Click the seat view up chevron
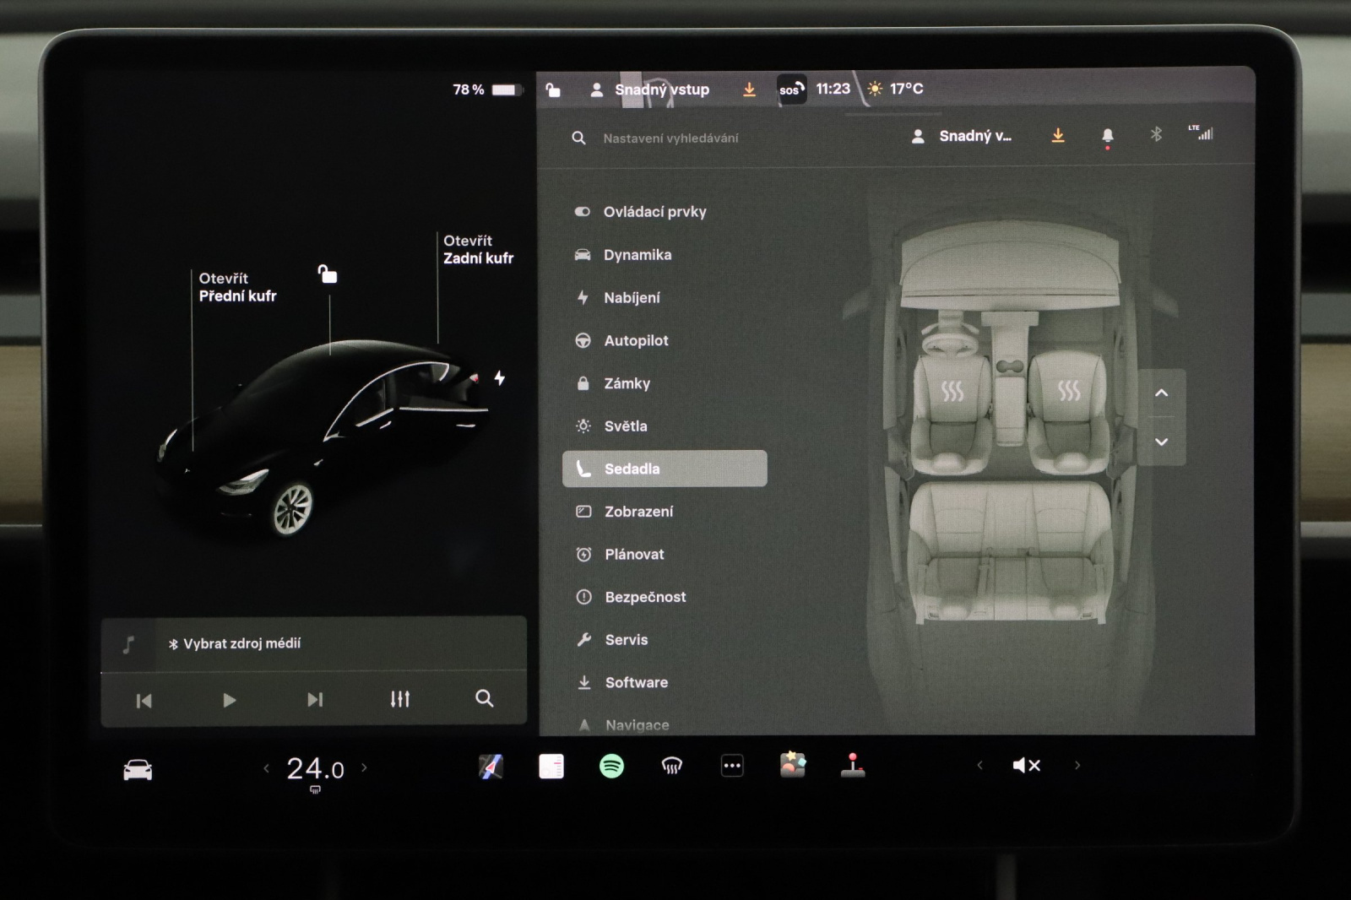The height and width of the screenshot is (900, 1351). pyautogui.click(x=1162, y=393)
